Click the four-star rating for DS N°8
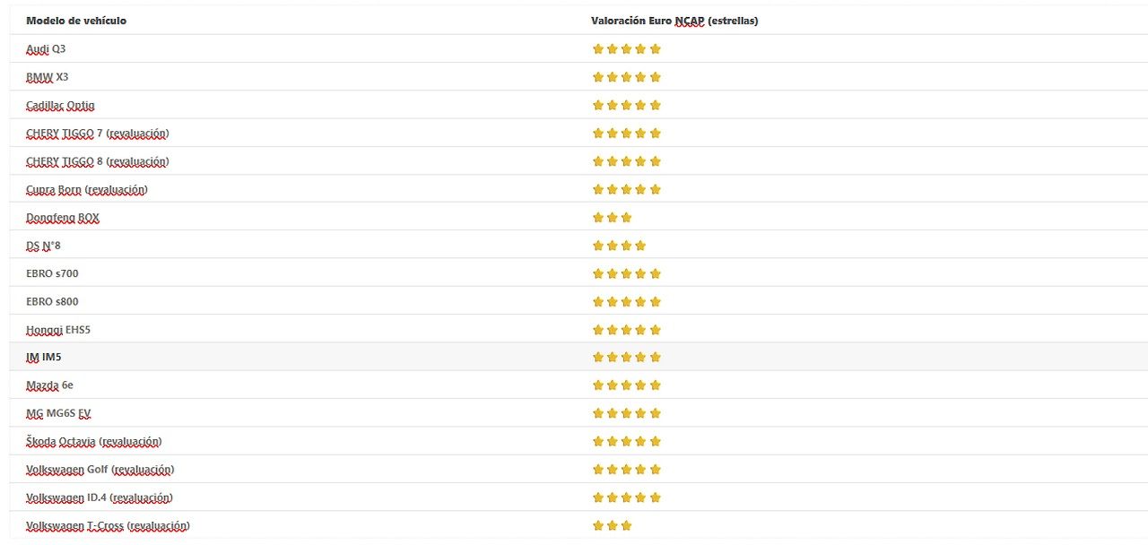Screen dimensions: 1148x545 [619, 246]
